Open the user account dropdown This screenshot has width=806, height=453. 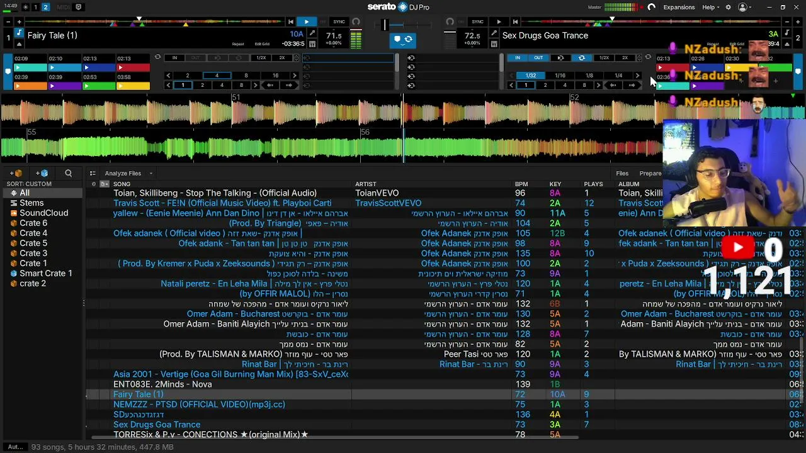[746, 7]
